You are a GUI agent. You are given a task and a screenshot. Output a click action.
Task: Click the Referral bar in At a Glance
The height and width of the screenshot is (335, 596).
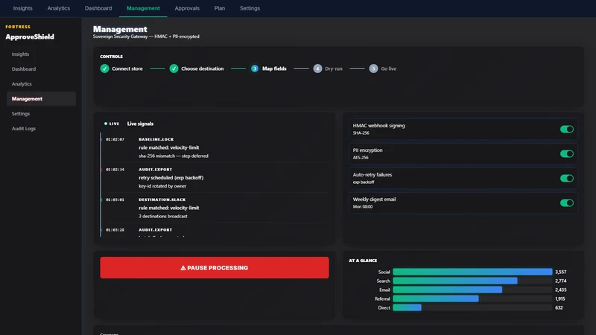436,299
